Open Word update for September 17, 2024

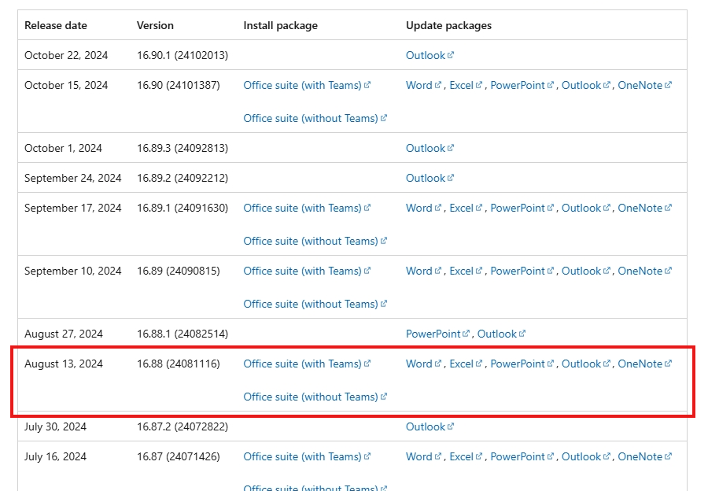423,208
